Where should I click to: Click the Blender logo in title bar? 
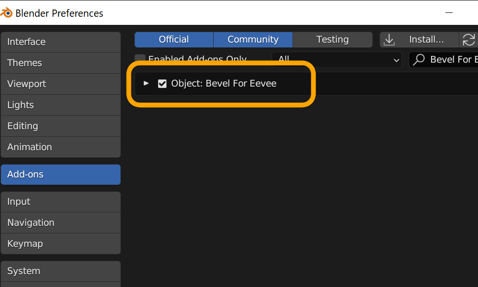tap(6, 13)
